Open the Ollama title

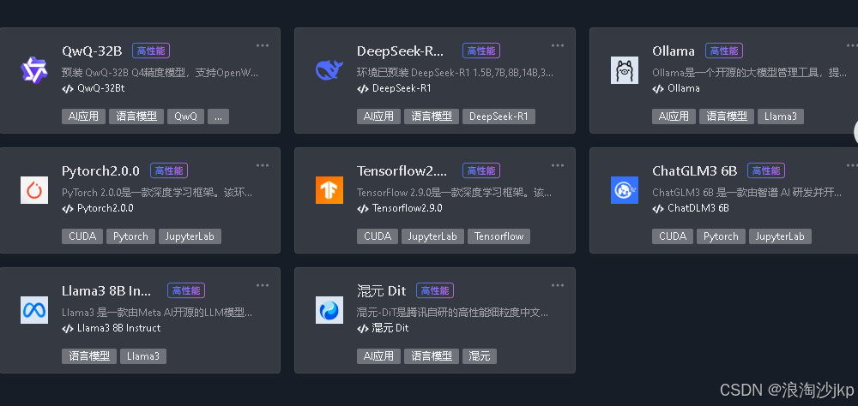pos(674,51)
